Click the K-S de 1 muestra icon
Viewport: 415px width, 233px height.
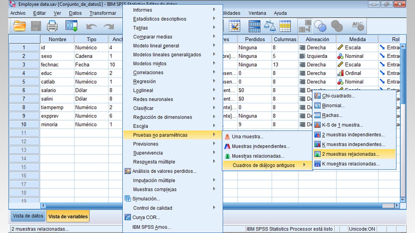tap(317, 125)
